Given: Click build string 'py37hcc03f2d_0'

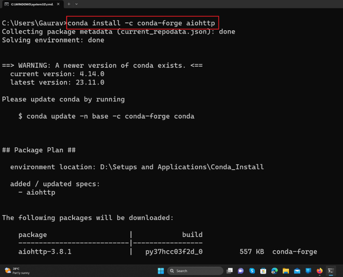Looking at the screenshot, I should coord(174,251).
